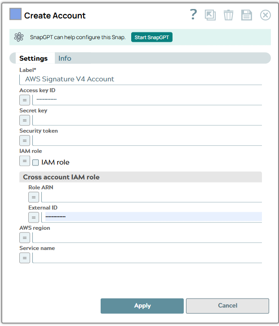The height and width of the screenshot is (326, 279).
Task: Toggle expression for Secret key
Action: tap(25, 120)
